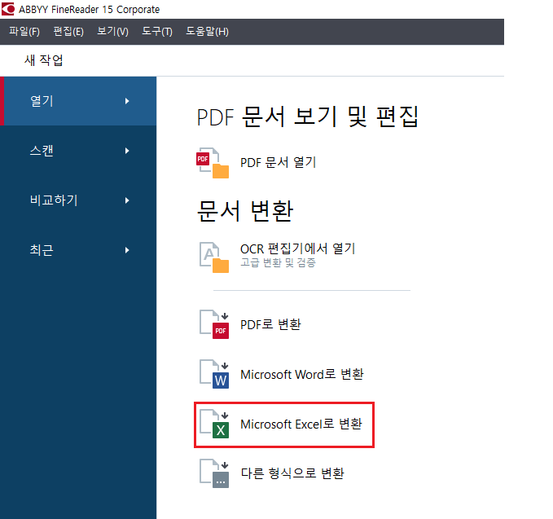This screenshot has width=553, height=519.
Task: Click the OCR editor document-folder icon
Action: point(214,257)
